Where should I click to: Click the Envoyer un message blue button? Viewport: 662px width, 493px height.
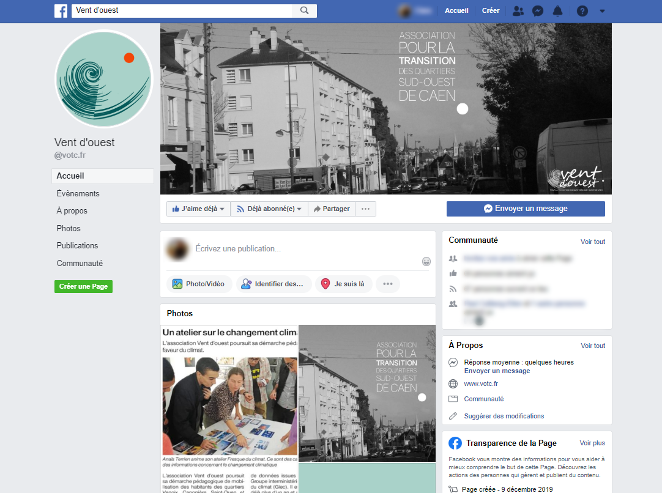click(526, 209)
